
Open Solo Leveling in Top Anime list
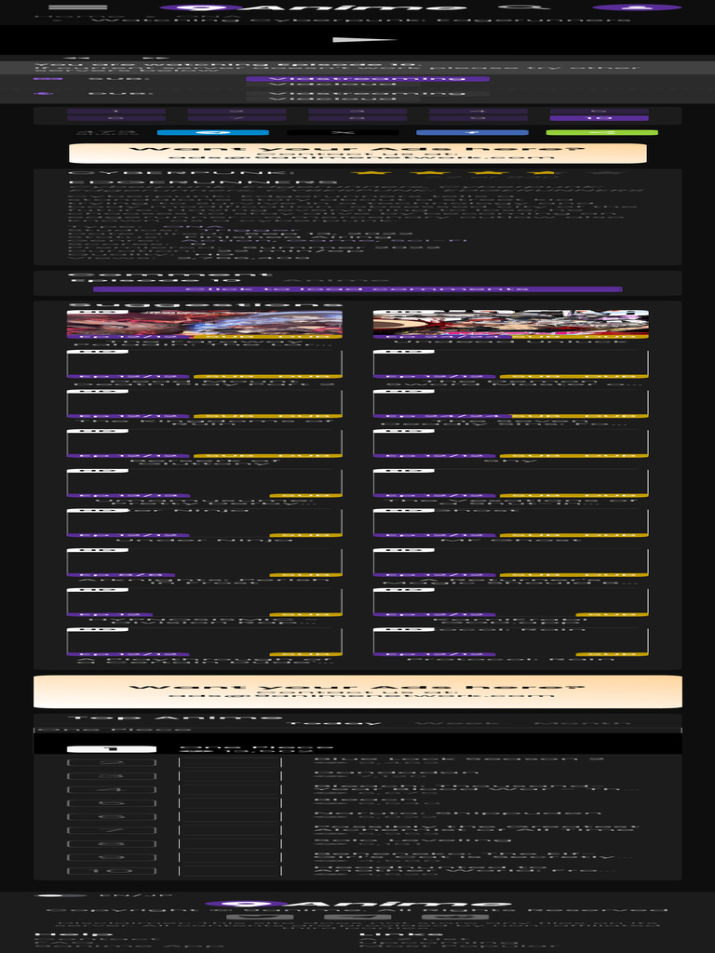click(412, 840)
